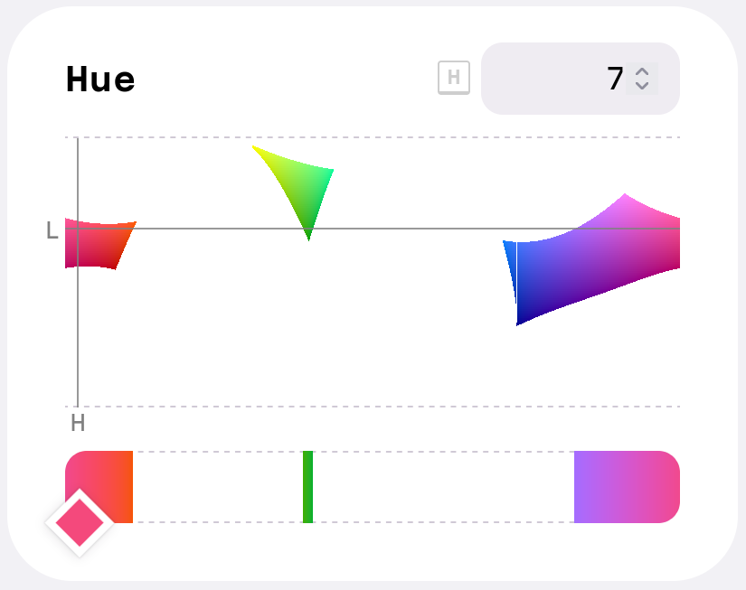Image resolution: width=746 pixels, height=590 pixels.
Task: Click the H keyboard shortcut badge
Action: tap(454, 78)
